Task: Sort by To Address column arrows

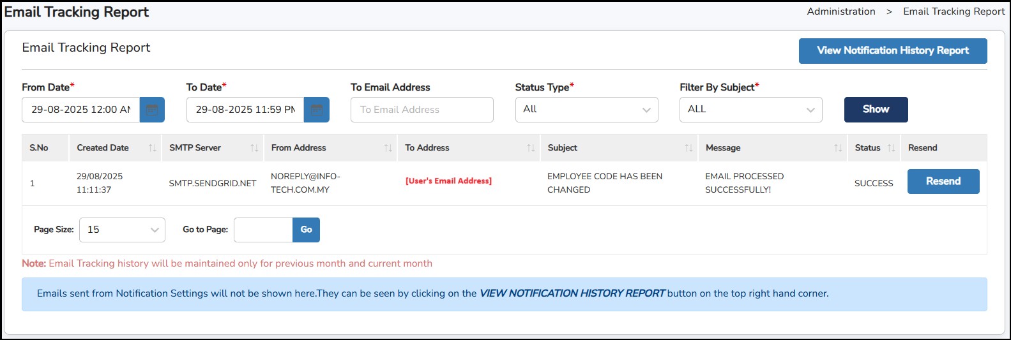Action: [x=531, y=148]
